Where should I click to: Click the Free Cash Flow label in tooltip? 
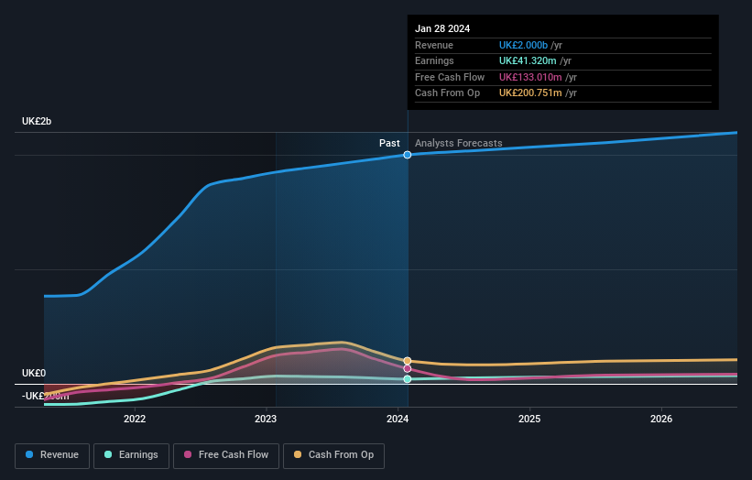point(450,77)
